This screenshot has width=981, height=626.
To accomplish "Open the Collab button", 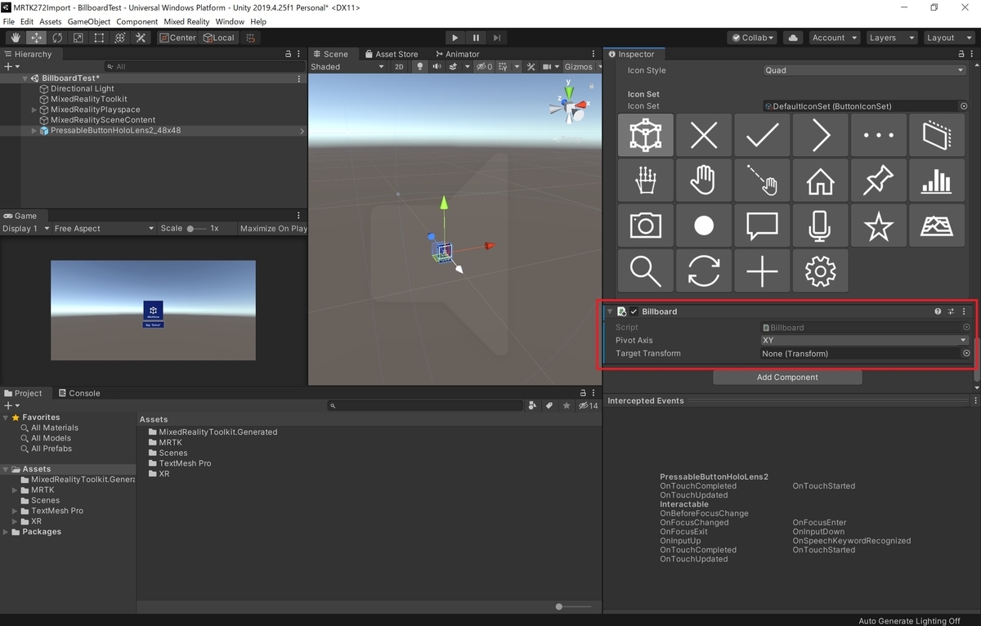I will click(753, 38).
